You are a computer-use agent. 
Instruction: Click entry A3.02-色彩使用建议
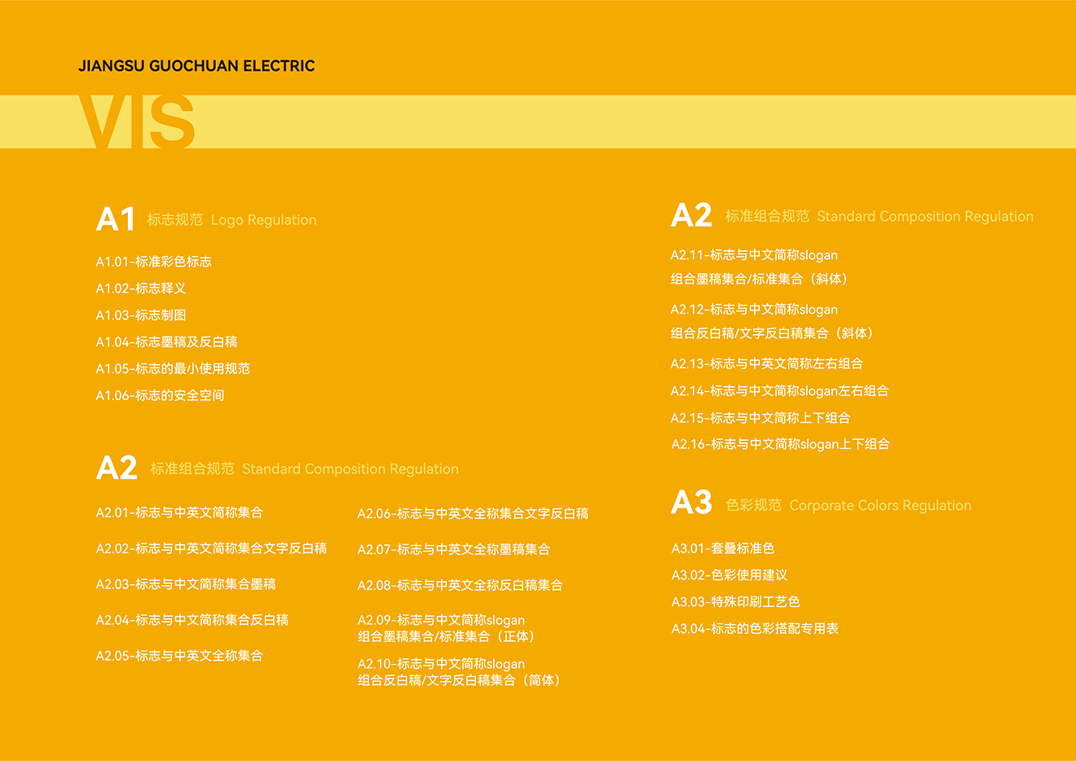730,575
